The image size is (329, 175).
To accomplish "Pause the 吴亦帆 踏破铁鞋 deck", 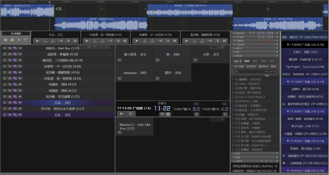I will pyautogui.click(x=224, y=41).
